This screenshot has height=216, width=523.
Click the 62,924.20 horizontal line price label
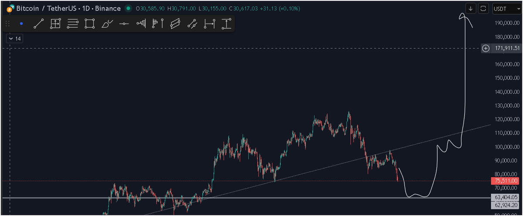point(506,205)
